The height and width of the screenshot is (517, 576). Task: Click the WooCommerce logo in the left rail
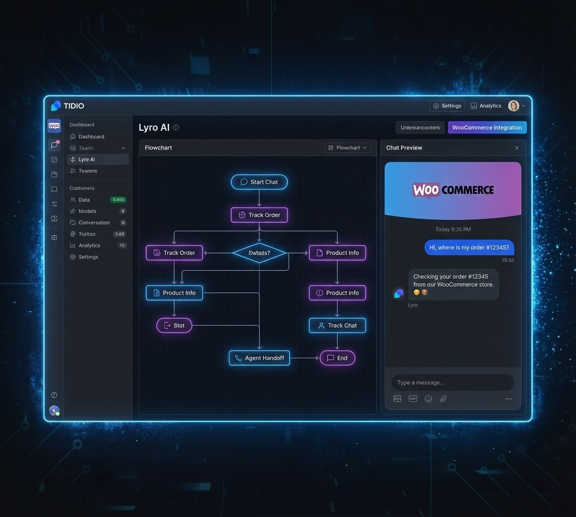click(54, 126)
